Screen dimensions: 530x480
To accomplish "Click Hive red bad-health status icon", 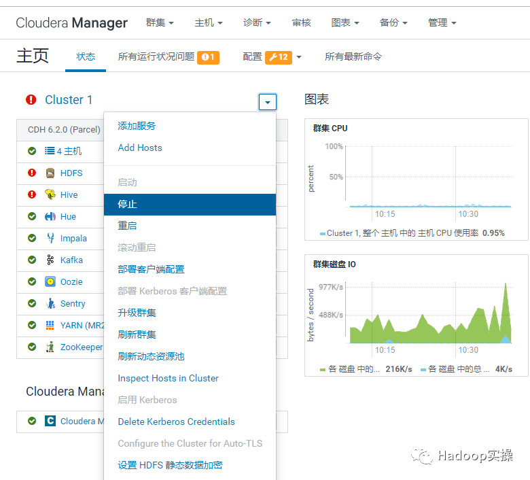I will click(x=32, y=194).
